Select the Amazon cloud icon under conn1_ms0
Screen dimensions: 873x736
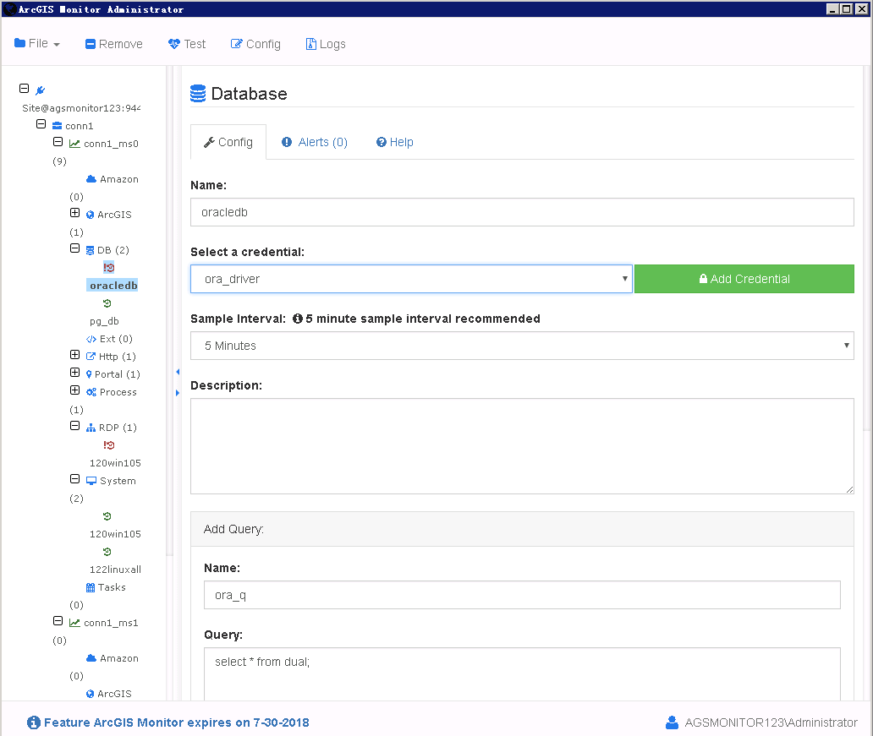91,178
